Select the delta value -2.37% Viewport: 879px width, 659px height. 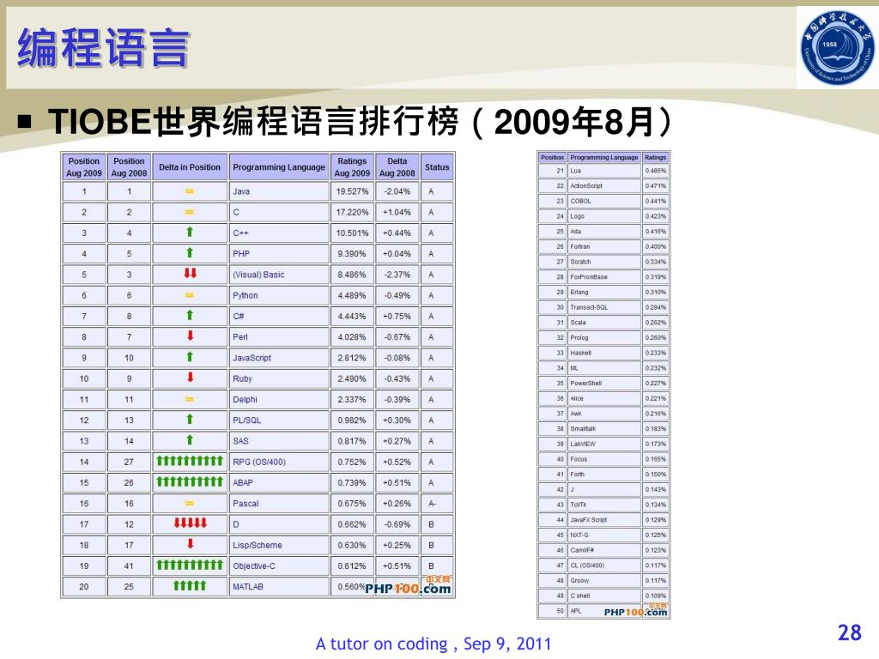[397, 275]
